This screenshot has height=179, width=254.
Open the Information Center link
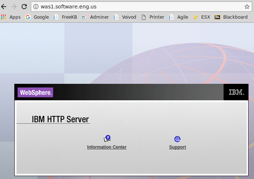(107, 147)
